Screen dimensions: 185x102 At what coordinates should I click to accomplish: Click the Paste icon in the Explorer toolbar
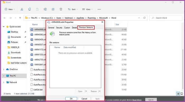click(37, 9)
